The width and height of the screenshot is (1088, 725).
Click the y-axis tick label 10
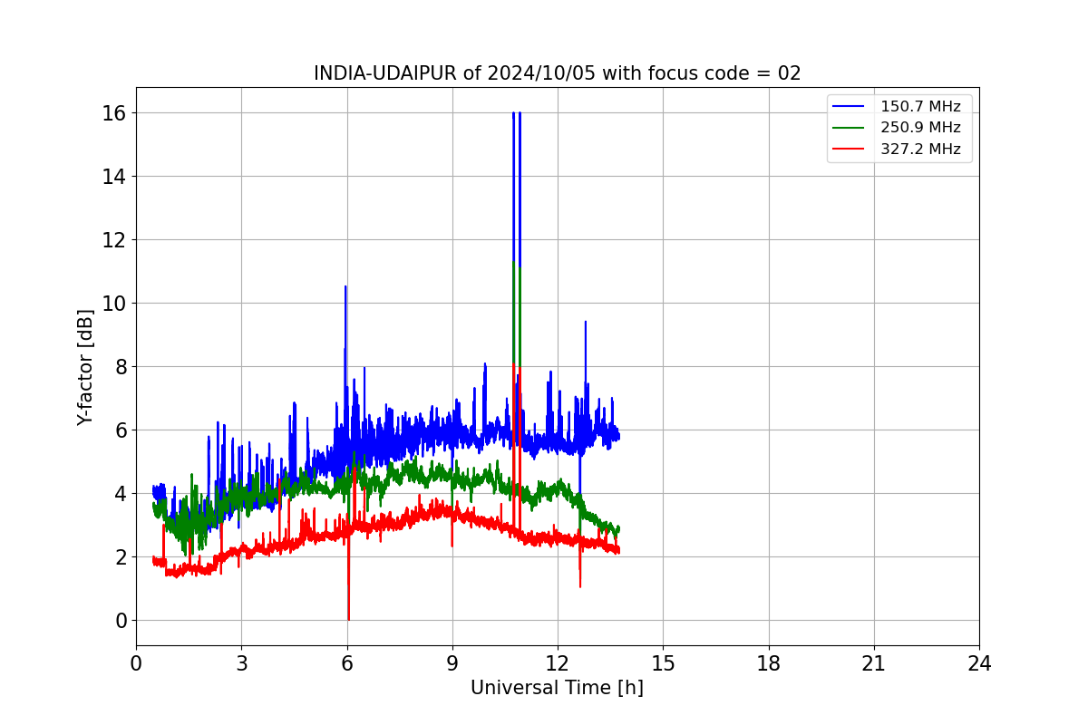coord(115,304)
